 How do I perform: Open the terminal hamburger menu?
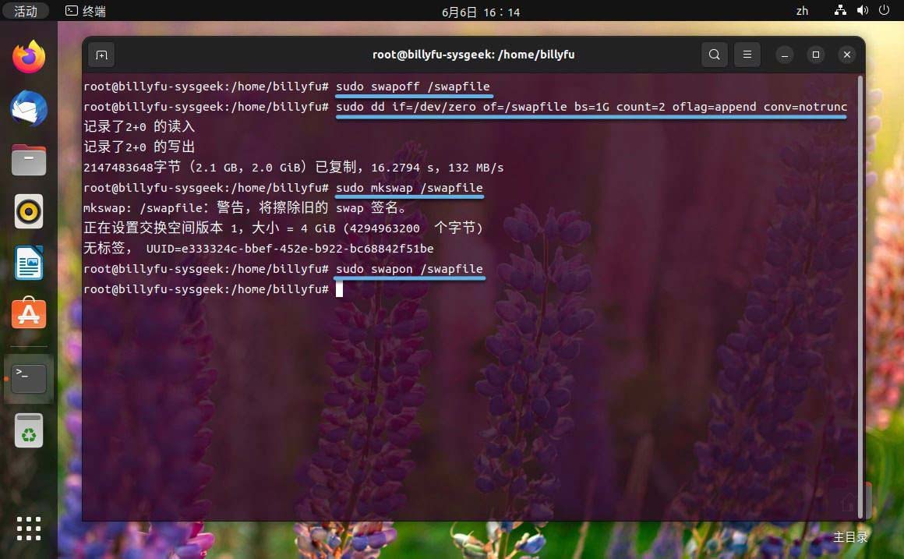click(x=747, y=55)
